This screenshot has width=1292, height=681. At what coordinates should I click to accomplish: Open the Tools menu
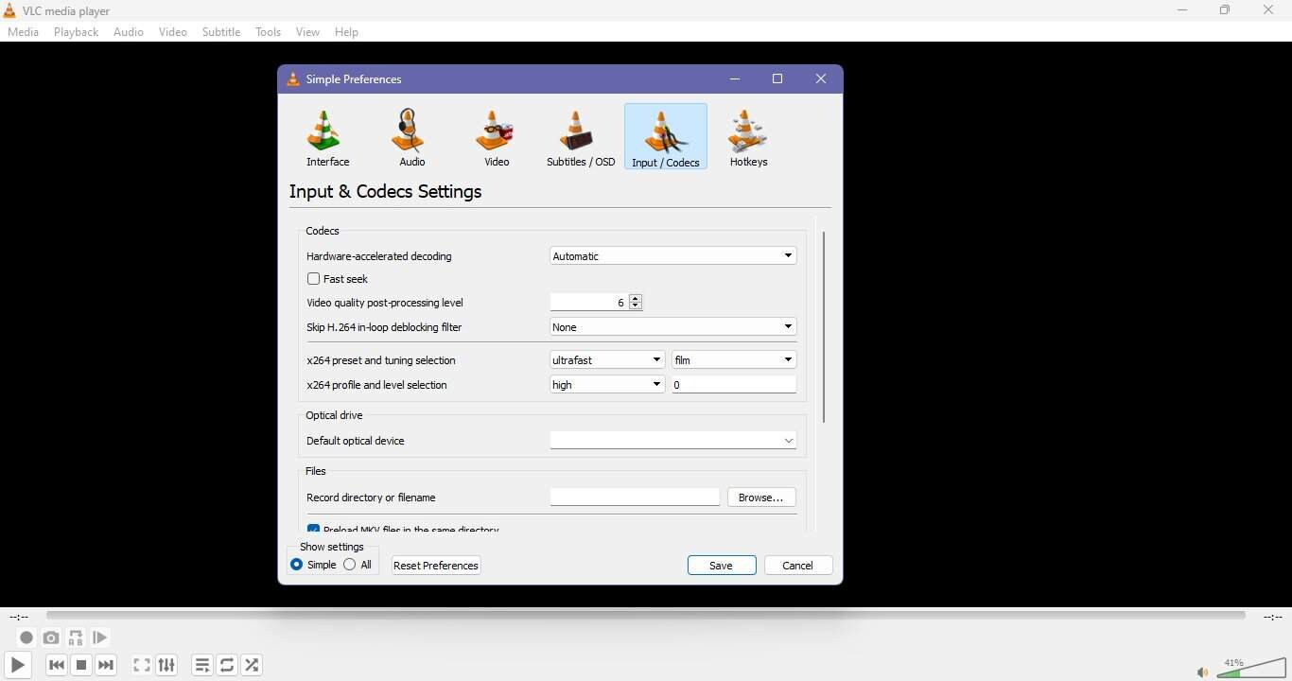[x=268, y=31]
